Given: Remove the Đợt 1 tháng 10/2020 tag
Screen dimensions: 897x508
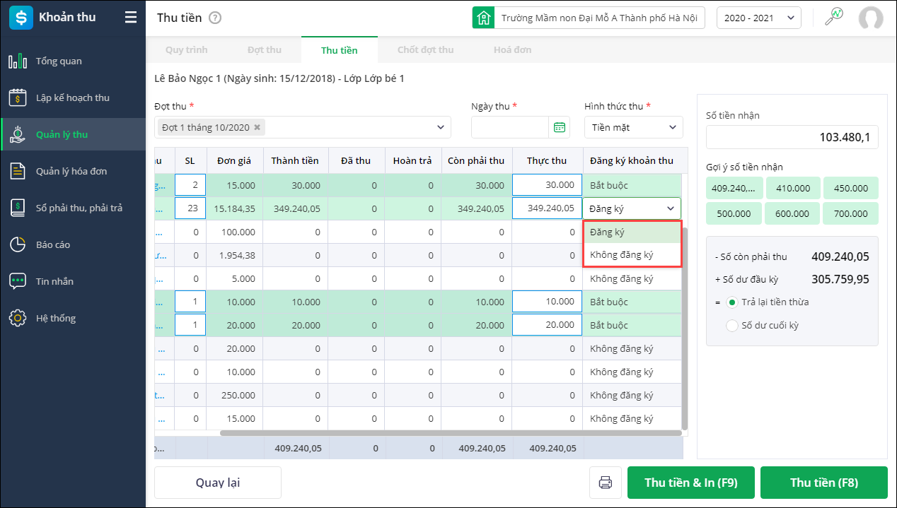Looking at the screenshot, I should point(257,128).
